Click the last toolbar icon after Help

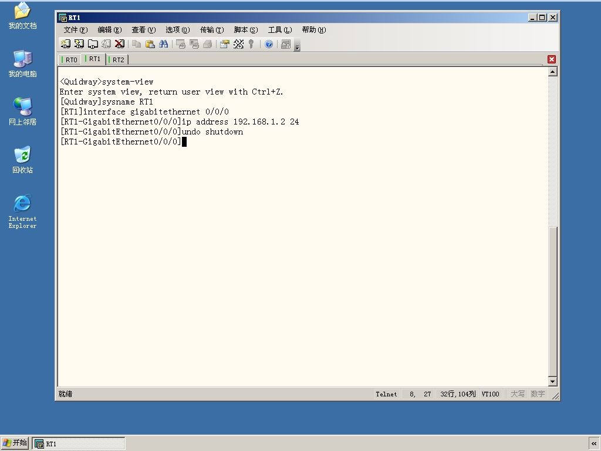[x=286, y=44]
